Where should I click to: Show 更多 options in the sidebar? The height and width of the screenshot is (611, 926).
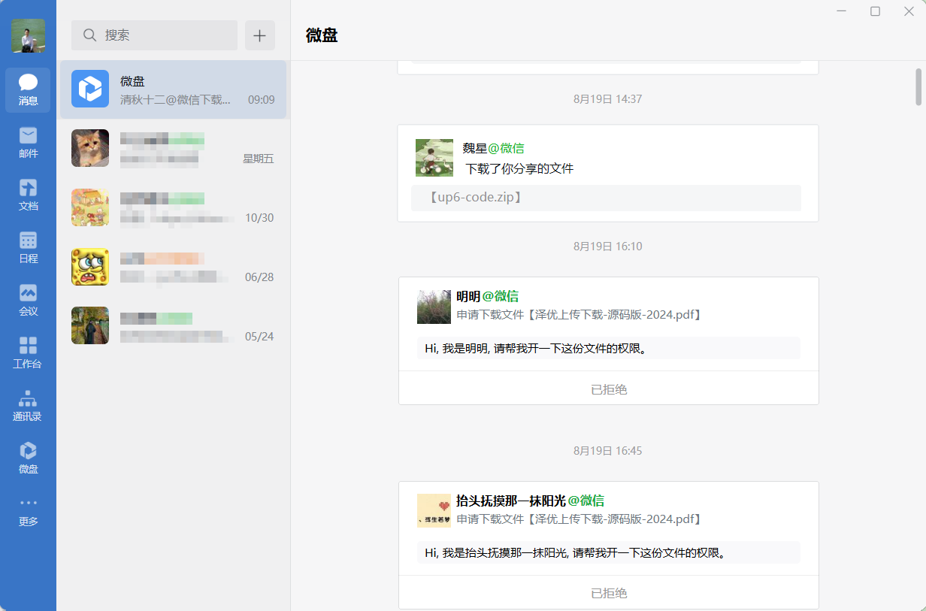point(28,513)
